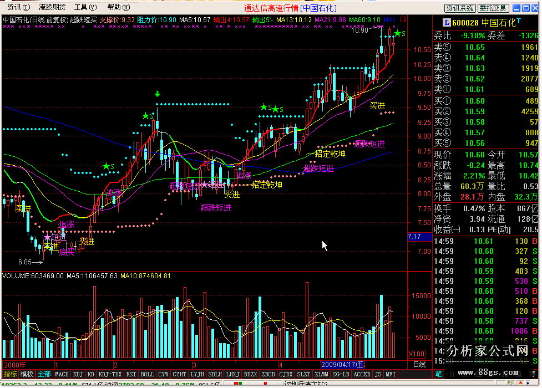Click the green down arrow above the February peak
Viewport: 542px width, 388px height.
click(x=158, y=94)
